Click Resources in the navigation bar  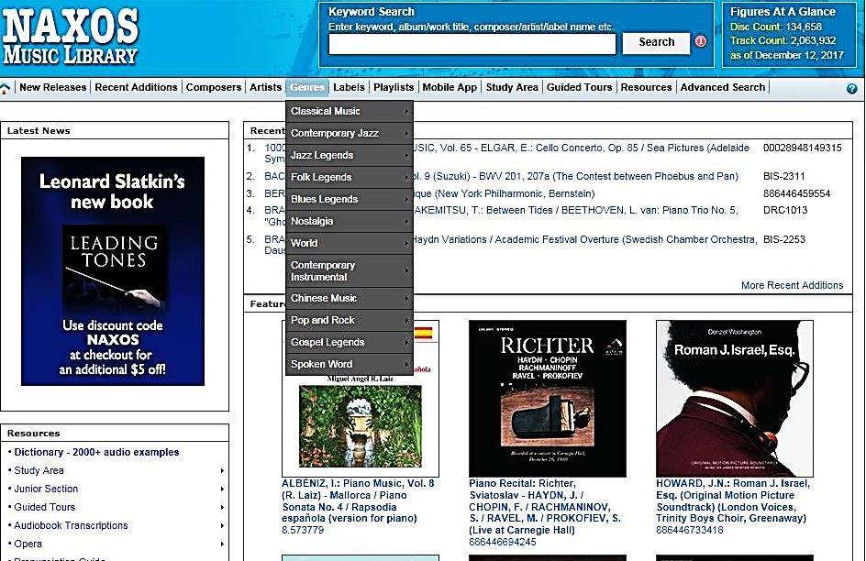(646, 87)
